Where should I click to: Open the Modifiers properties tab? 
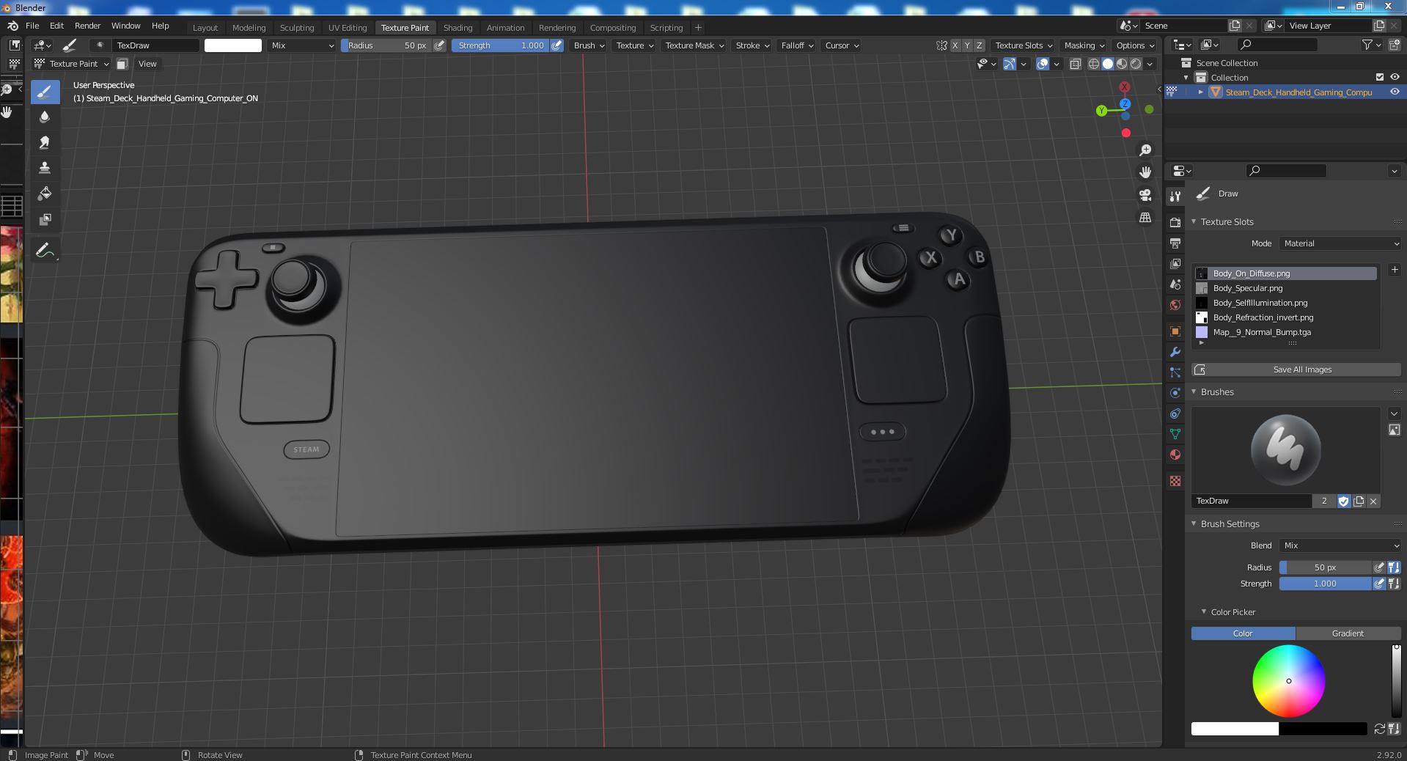[x=1175, y=352]
